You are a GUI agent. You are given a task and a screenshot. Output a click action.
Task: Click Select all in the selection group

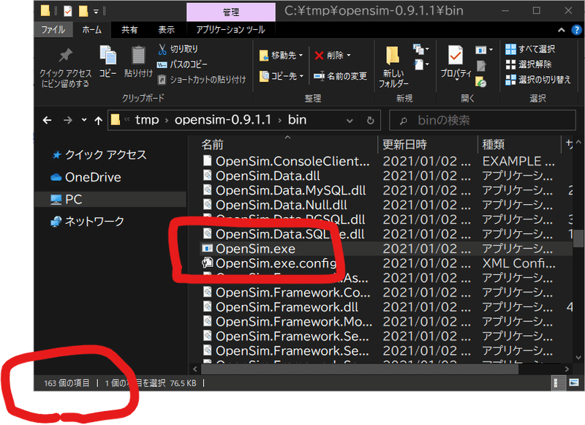tap(530, 49)
